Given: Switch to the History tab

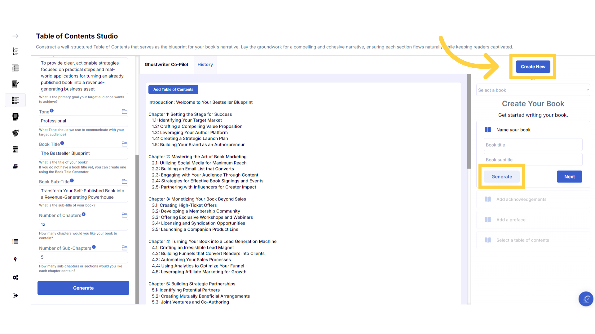Looking at the screenshot, I should (x=205, y=65).
